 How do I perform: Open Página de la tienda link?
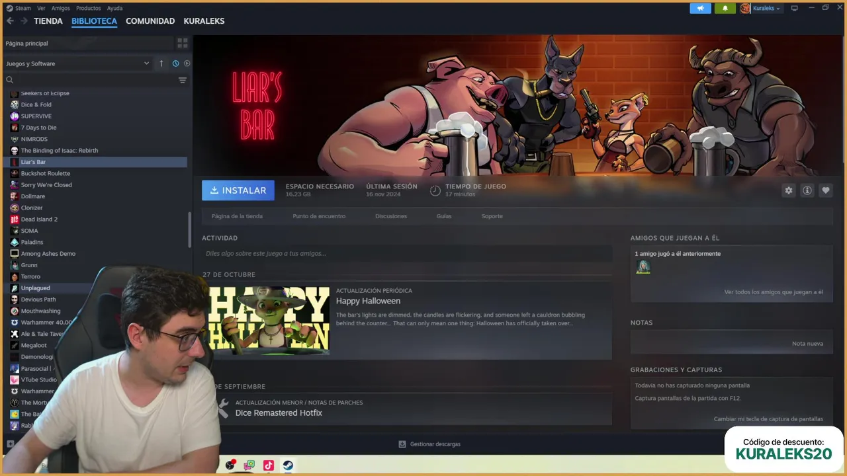click(237, 216)
